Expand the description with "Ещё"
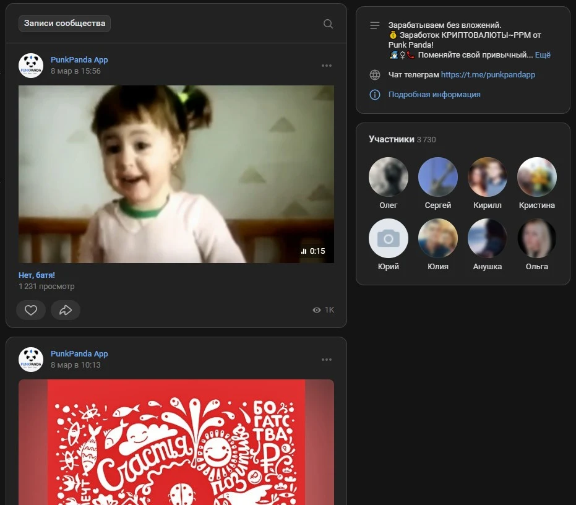This screenshot has height=505, width=576. pyautogui.click(x=543, y=54)
